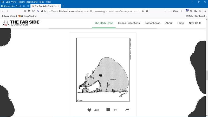Open the tracking protection shield icon
208x117 pixels.
point(38,11)
